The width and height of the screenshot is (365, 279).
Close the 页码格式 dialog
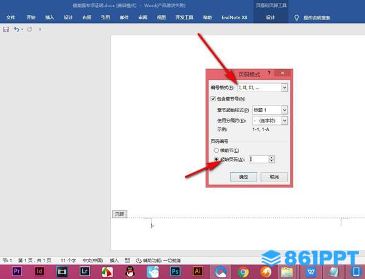pyautogui.click(x=282, y=73)
